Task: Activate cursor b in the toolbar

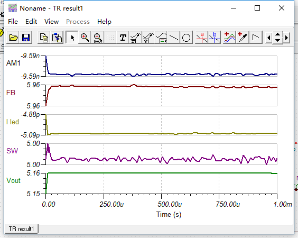Action: click(x=215, y=38)
